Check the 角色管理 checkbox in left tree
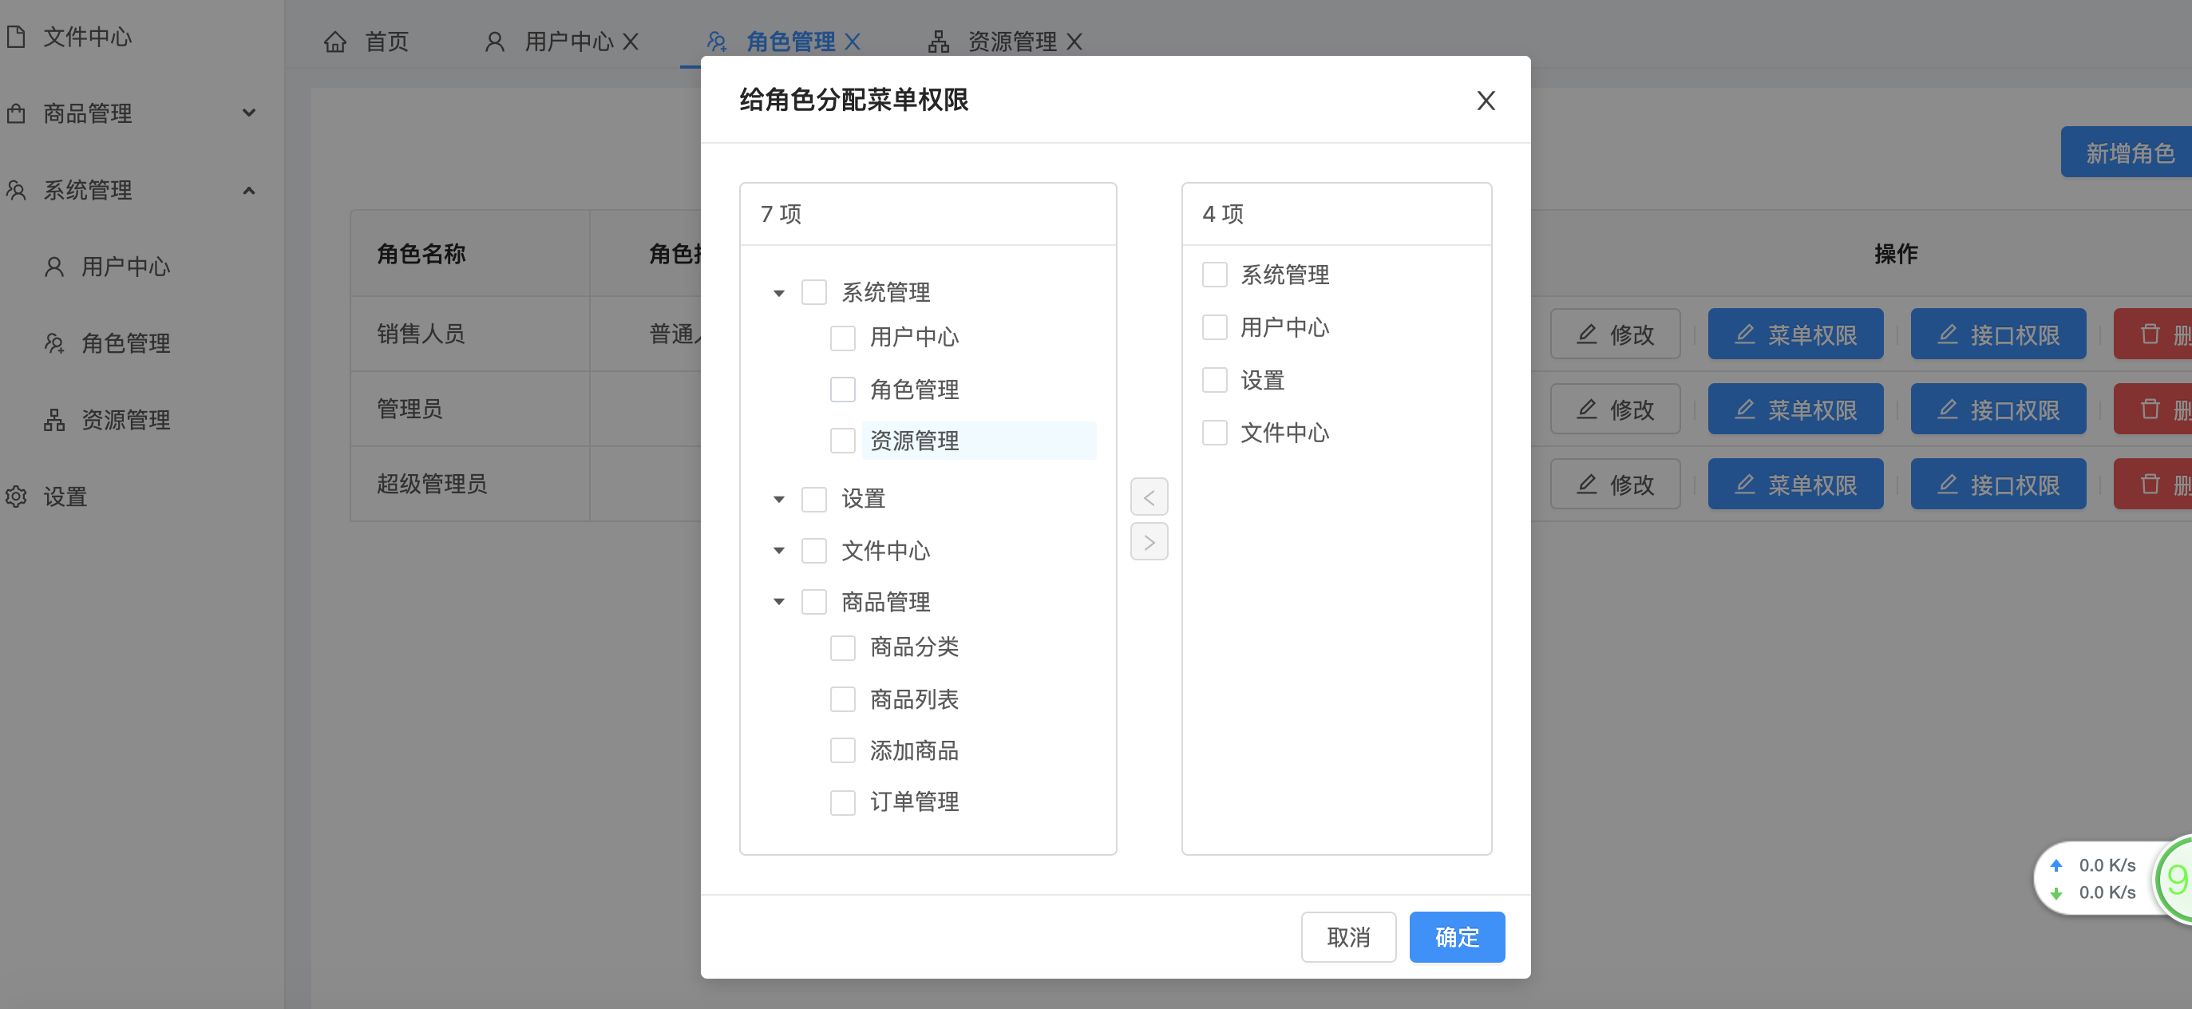This screenshot has height=1009, width=2192. (x=842, y=390)
